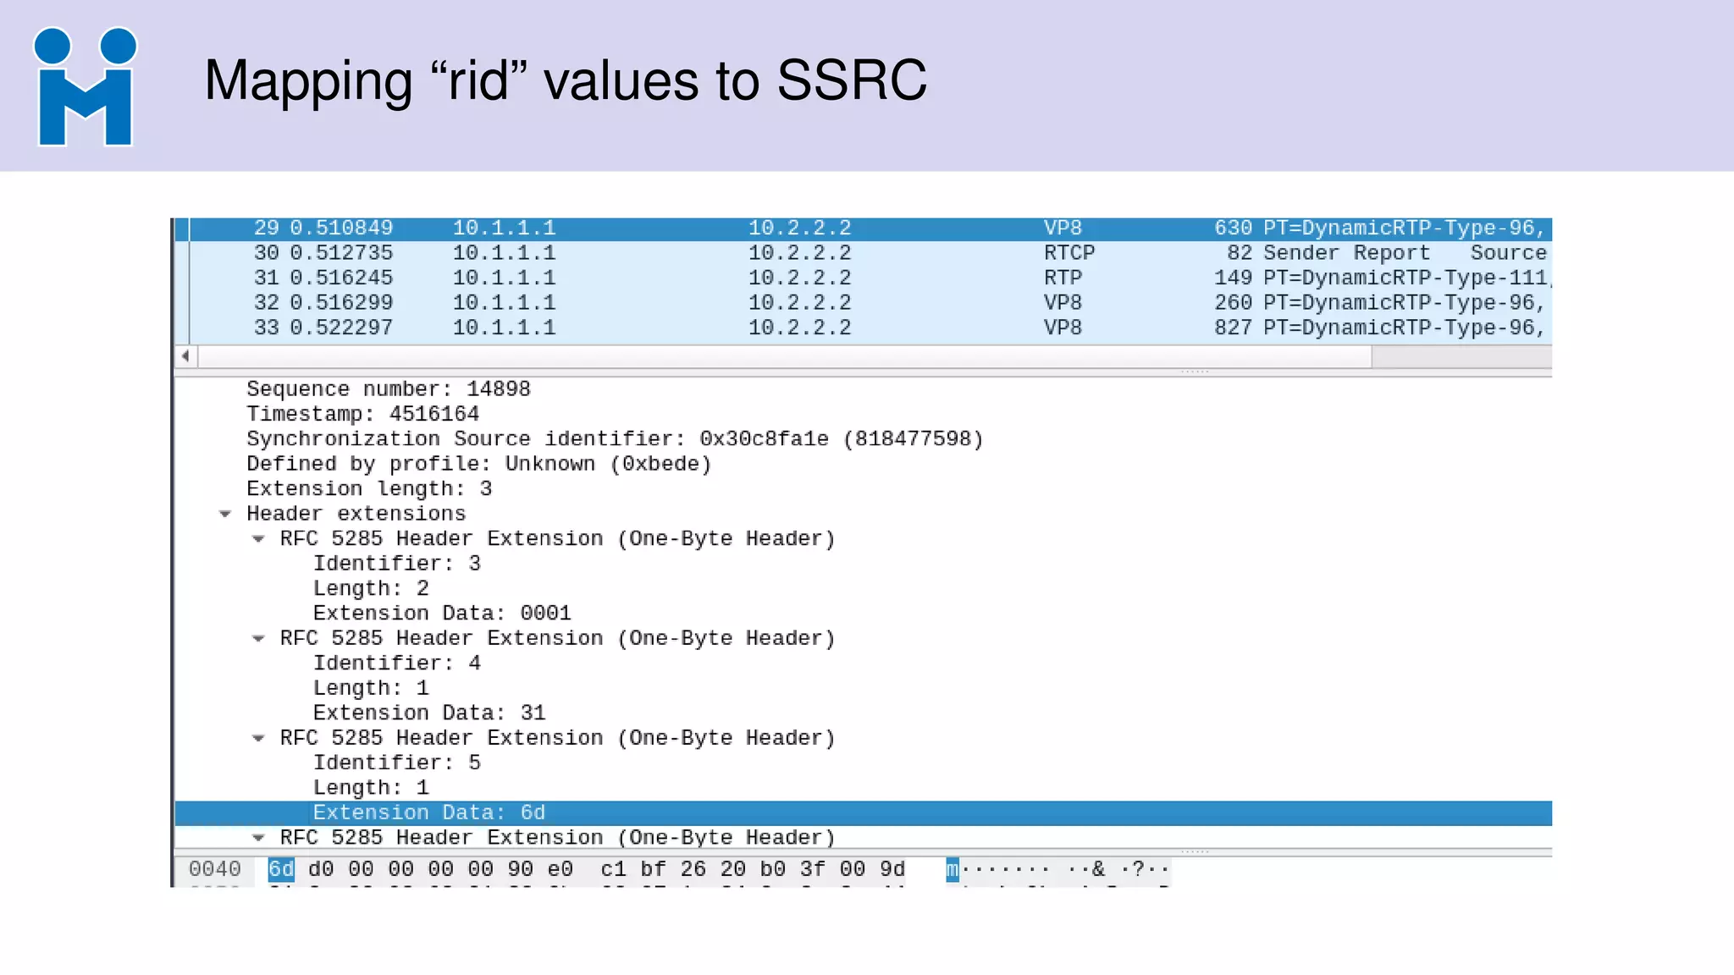Select the Sequence number: 14898 line
The image size is (1734, 975).
[x=389, y=389]
